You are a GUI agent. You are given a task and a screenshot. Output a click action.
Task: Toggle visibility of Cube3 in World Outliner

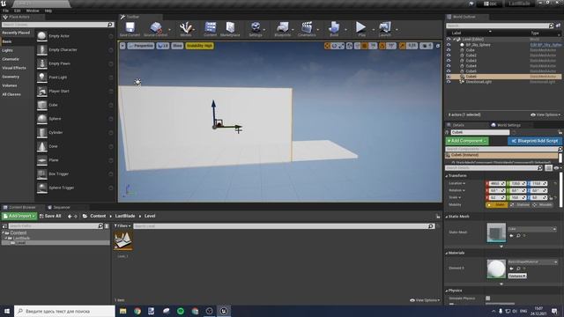coord(449,61)
